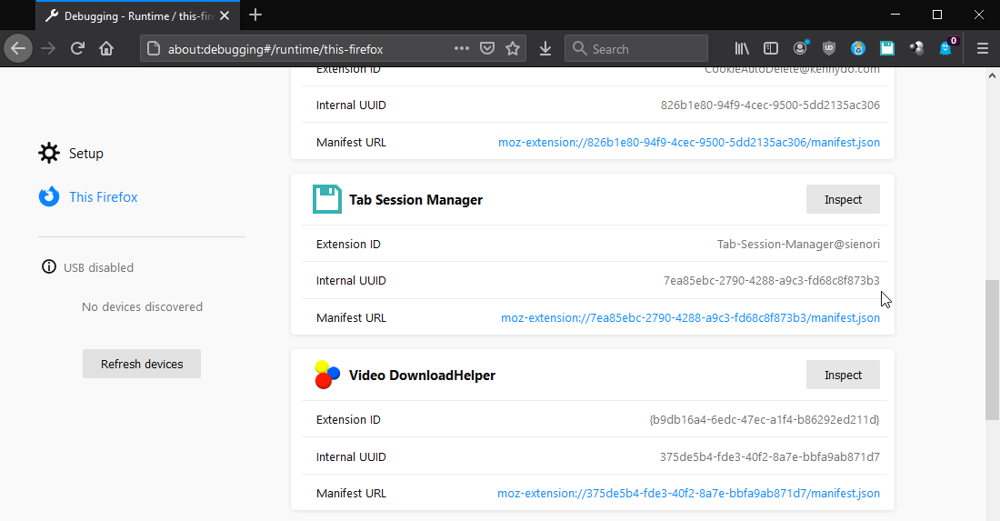Select the Debugging - Runtime tab
1000x521 pixels.
(138, 16)
